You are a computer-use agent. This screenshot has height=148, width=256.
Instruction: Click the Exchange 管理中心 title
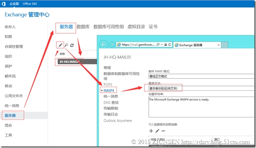point(27,15)
